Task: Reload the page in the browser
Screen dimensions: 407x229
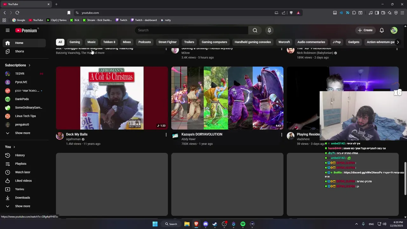Action: [x=17, y=13]
